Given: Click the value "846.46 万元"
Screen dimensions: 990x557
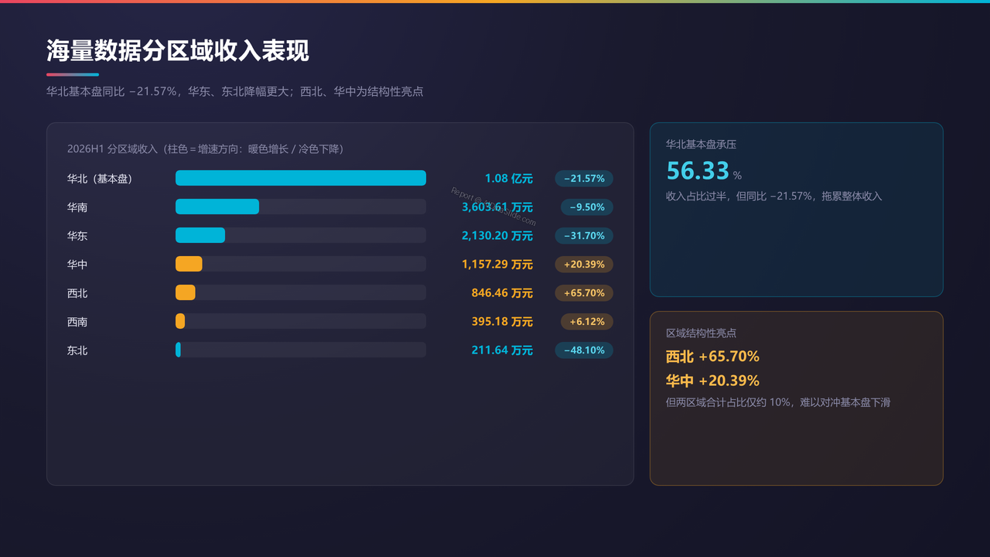Looking at the screenshot, I should point(502,293).
